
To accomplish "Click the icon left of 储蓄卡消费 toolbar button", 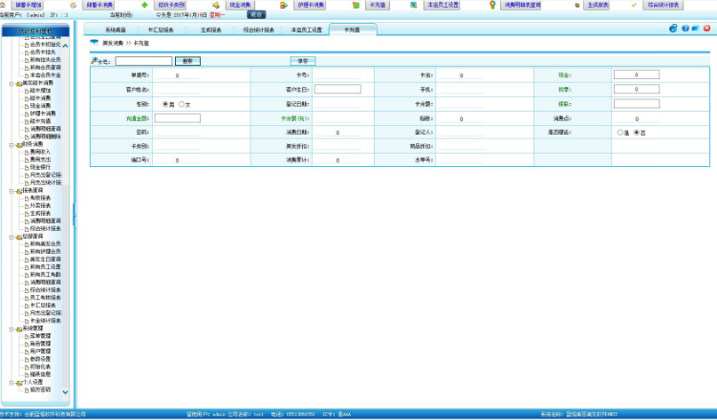I will point(74,5).
